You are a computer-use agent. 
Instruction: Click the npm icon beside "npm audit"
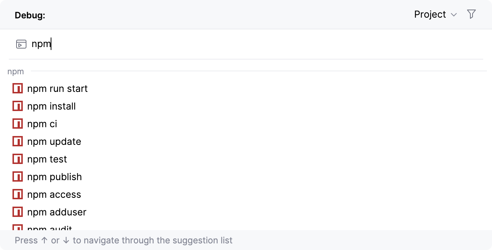coord(17,229)
